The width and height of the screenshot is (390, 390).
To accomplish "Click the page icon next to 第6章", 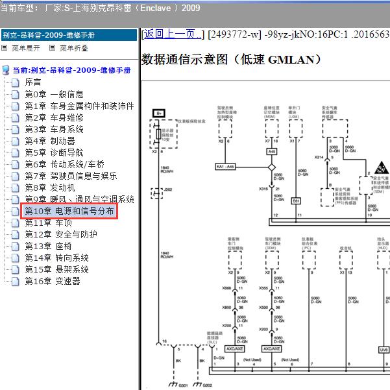I will click(x=16, y=164).
